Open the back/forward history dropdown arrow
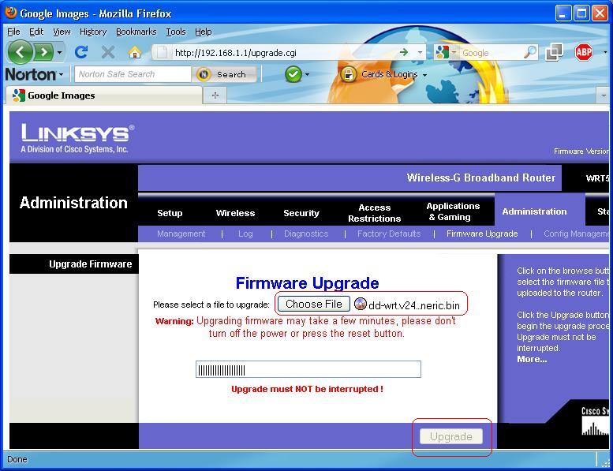Viewport: 613px width, 471px height. pyautogui.click(x=59, y=52)
